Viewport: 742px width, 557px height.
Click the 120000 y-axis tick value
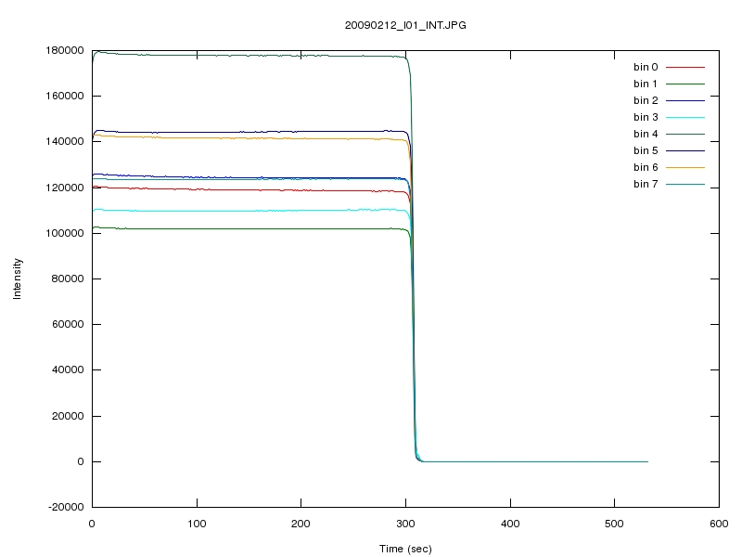[65, 188]
